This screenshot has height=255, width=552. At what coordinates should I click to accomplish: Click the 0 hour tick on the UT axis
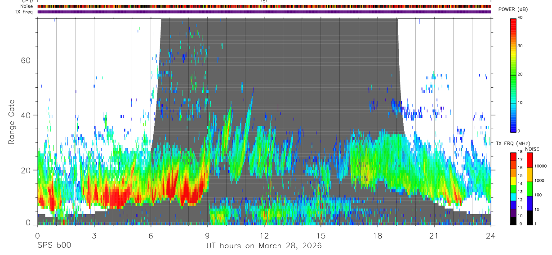click(x=37, y=235)
